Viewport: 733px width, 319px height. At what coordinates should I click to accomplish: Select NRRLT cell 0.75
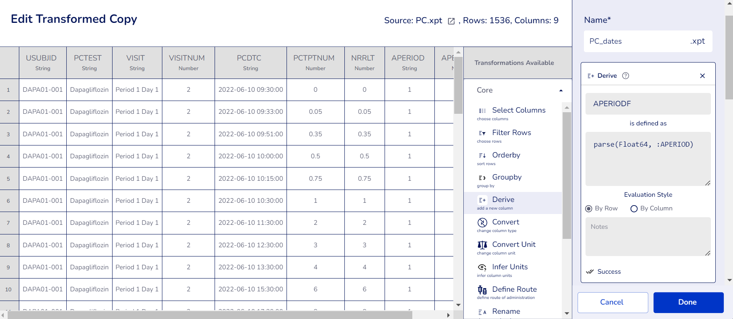click(364, 179)
